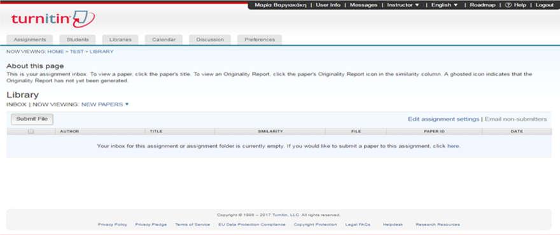Click the user name Μαρία Βαργιακάκη
The height and width of the screenshot is (235, 560).
(281, 5)
